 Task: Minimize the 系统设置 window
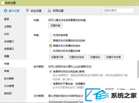(x=130, y=3)
